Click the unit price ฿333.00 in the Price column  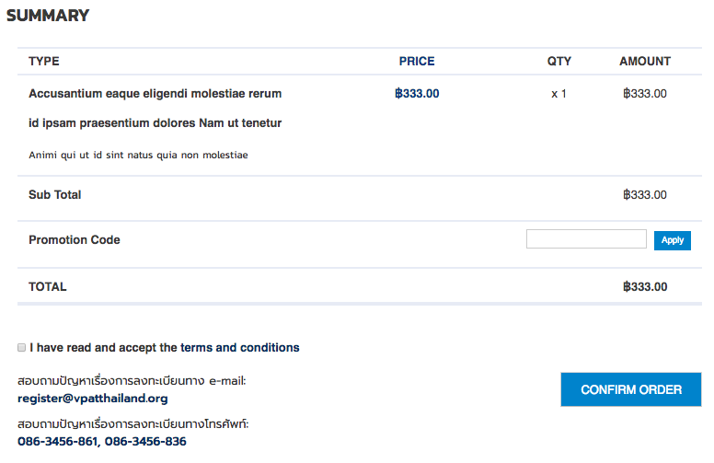point(417,93)
